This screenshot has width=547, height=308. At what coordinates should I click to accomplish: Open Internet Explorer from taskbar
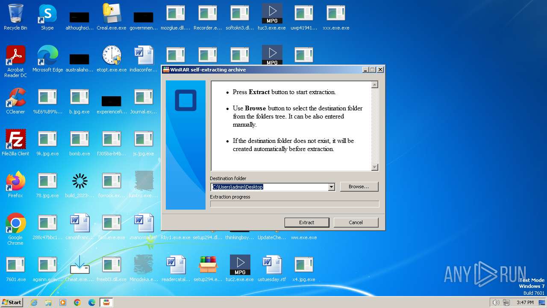click(34, 302)
